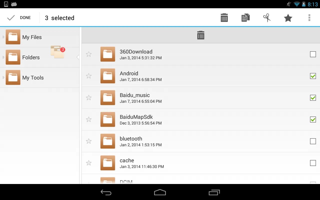Click the cut scissors icon
This screenshot has height=200, width=320.
pyautogui.click(x=266, y=17)
